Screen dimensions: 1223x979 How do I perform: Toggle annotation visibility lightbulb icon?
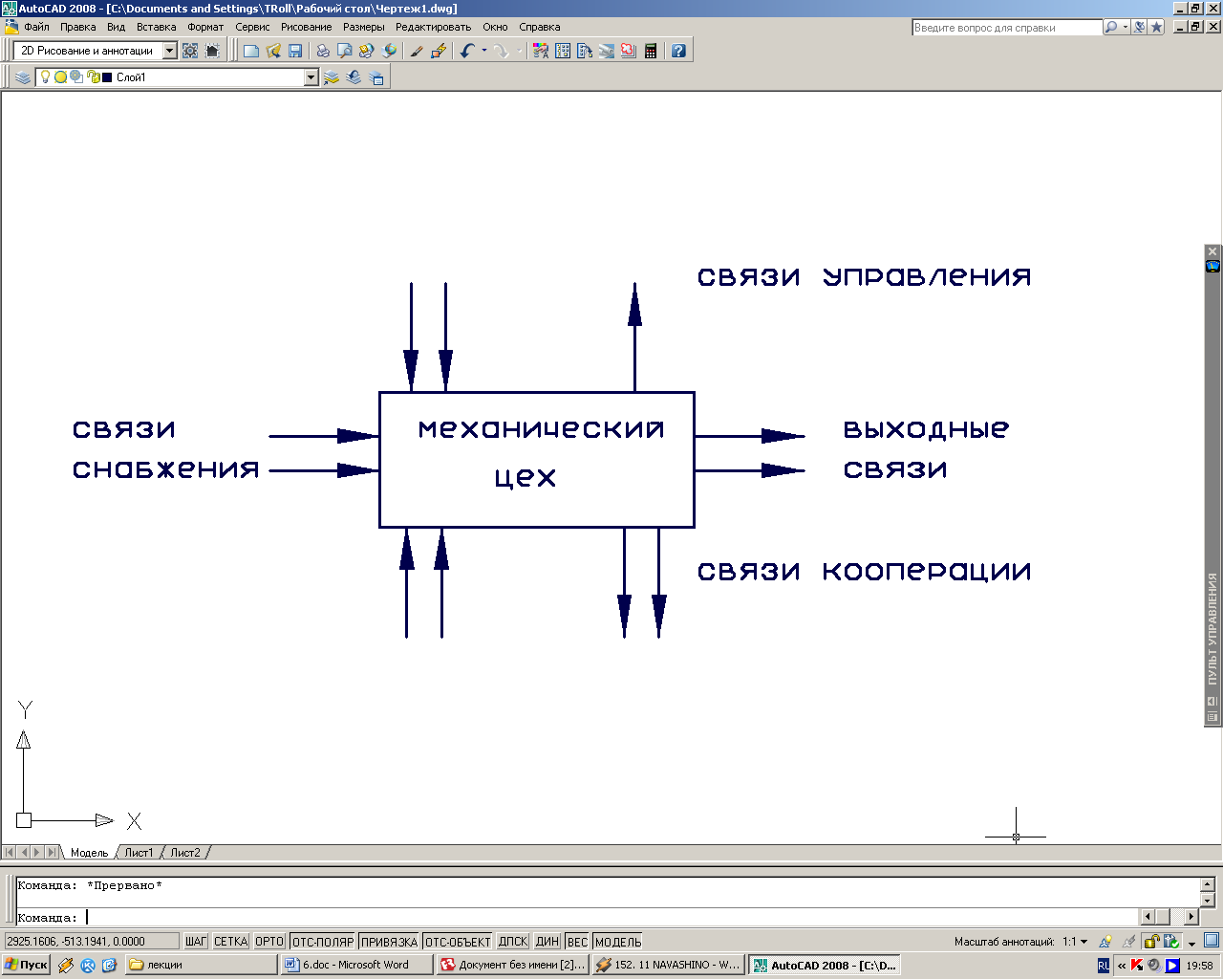point(1105,942)
